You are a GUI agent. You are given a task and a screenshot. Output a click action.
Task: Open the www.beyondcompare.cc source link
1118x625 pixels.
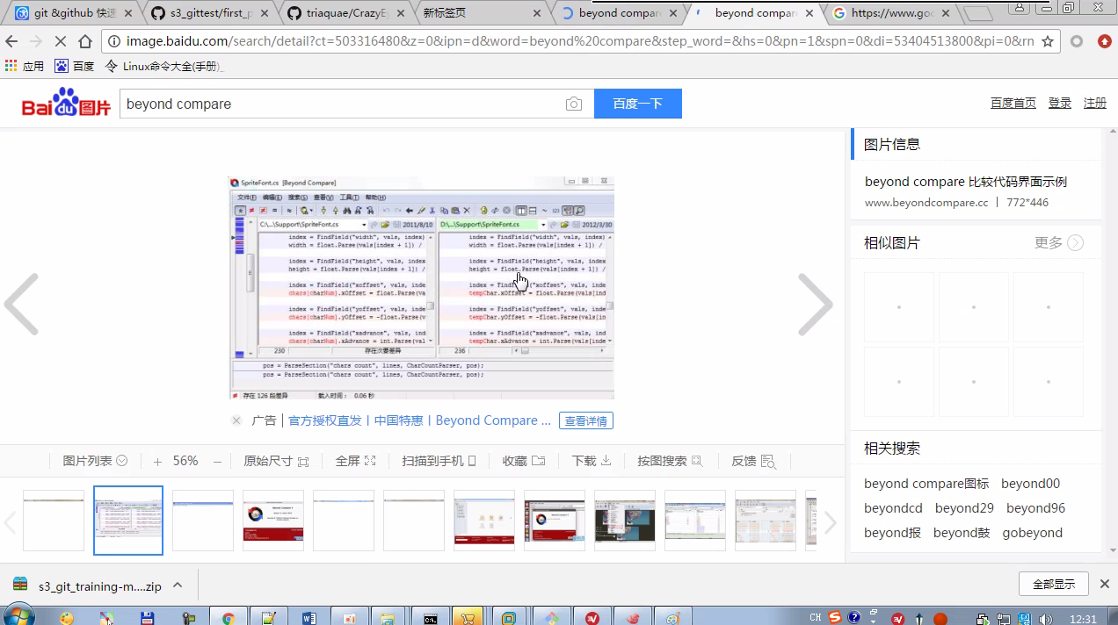[926, 203]
